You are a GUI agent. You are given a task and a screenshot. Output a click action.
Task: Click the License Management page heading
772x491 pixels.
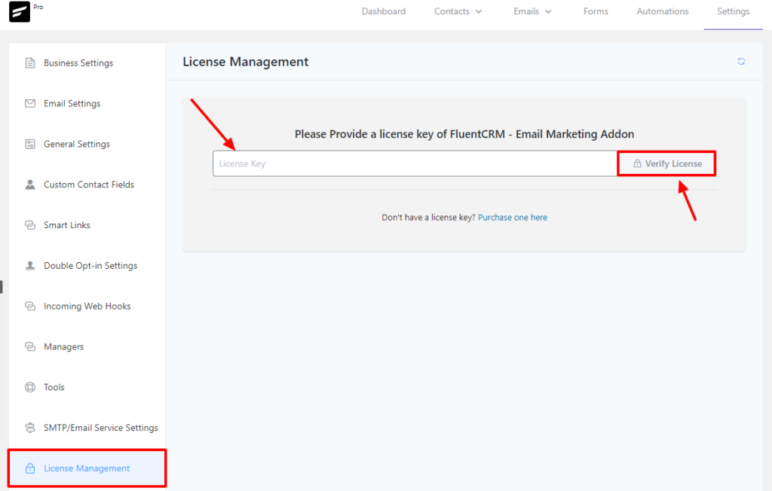point(246,62)
